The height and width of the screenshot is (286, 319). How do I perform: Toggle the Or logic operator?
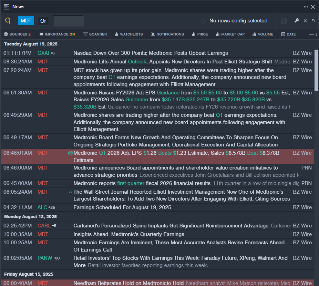click(43, 21)
